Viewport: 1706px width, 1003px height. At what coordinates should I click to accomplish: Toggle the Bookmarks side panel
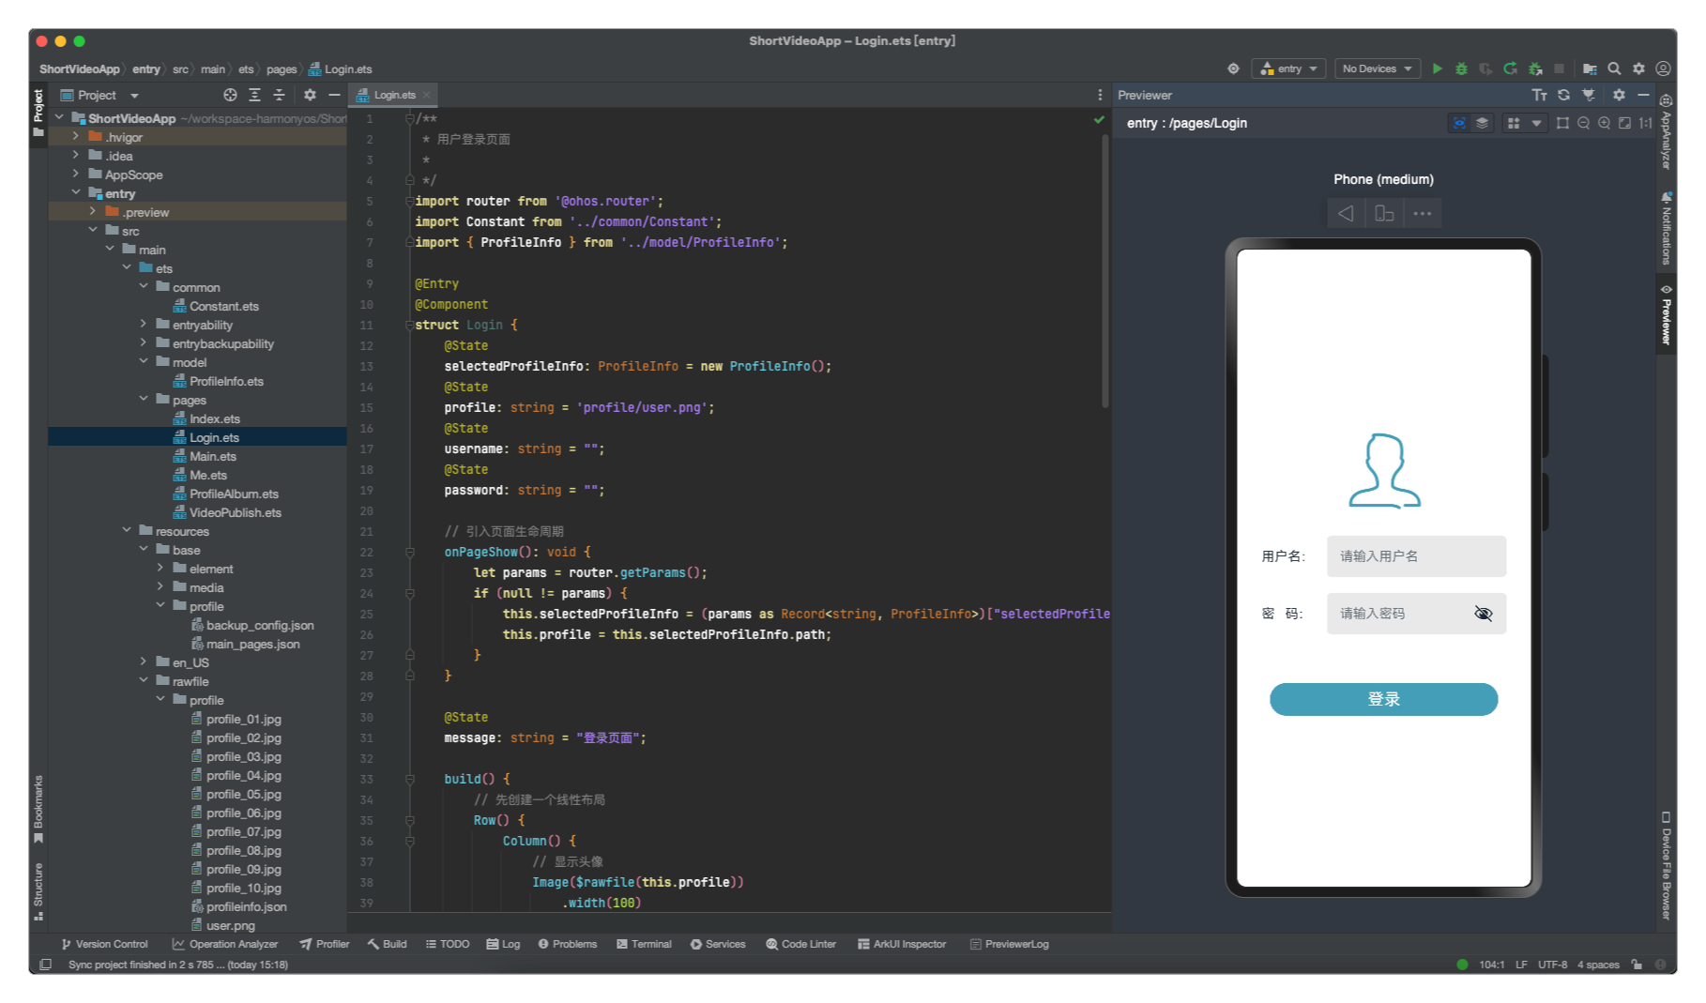click(x=38, y=808)
